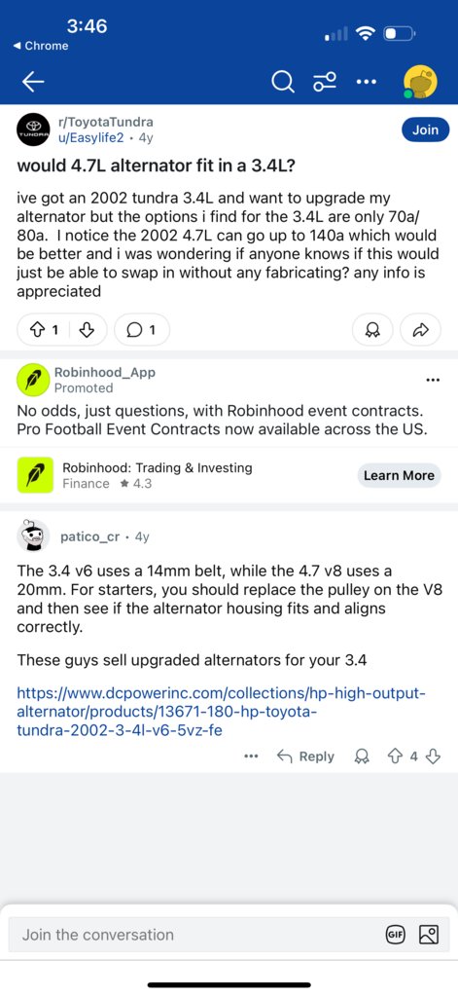Viewport: 458px width, 996px height.
Task: Insert a GIF in the comment box
Action: (395, 935)
